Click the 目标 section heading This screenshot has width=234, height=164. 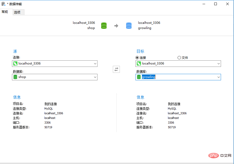coord(140,51)
